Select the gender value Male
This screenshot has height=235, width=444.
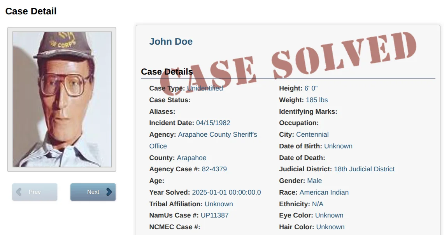tap(314, 181)
